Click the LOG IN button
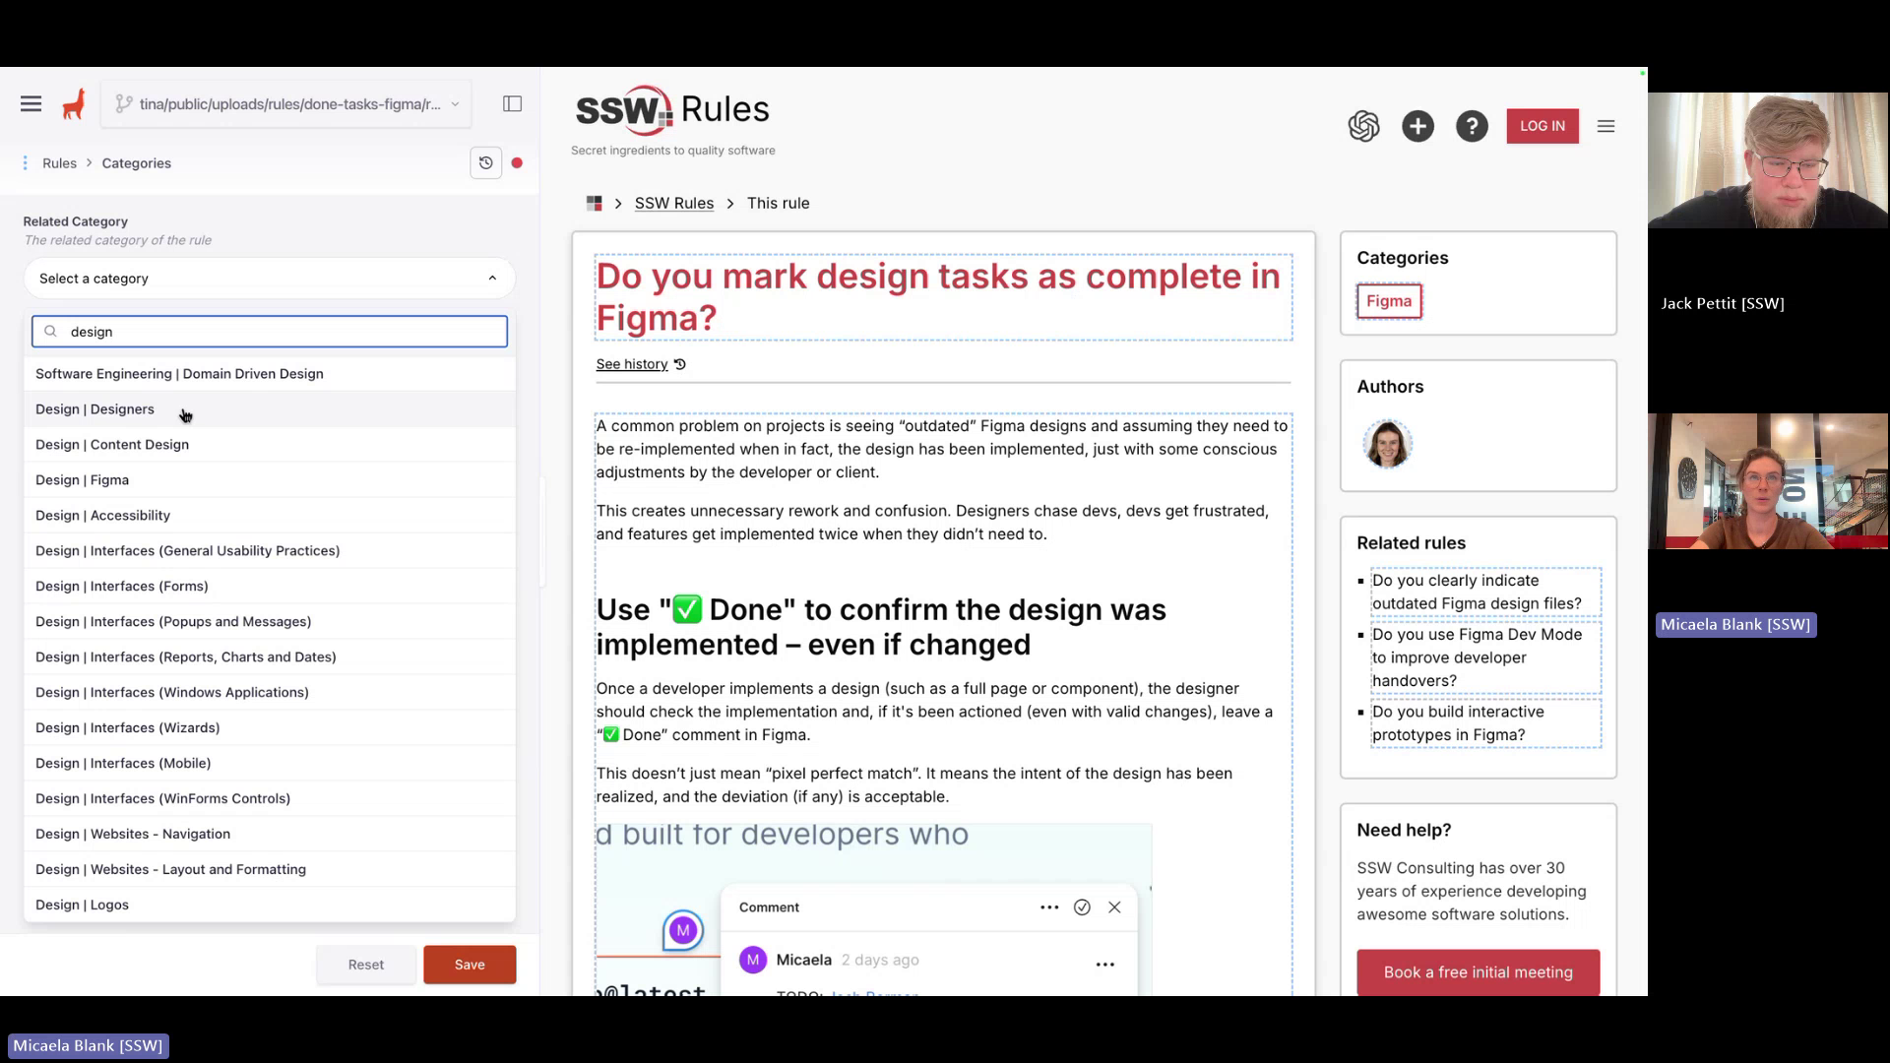This screenshot has width=1890, height=1063. [1543, 126]
